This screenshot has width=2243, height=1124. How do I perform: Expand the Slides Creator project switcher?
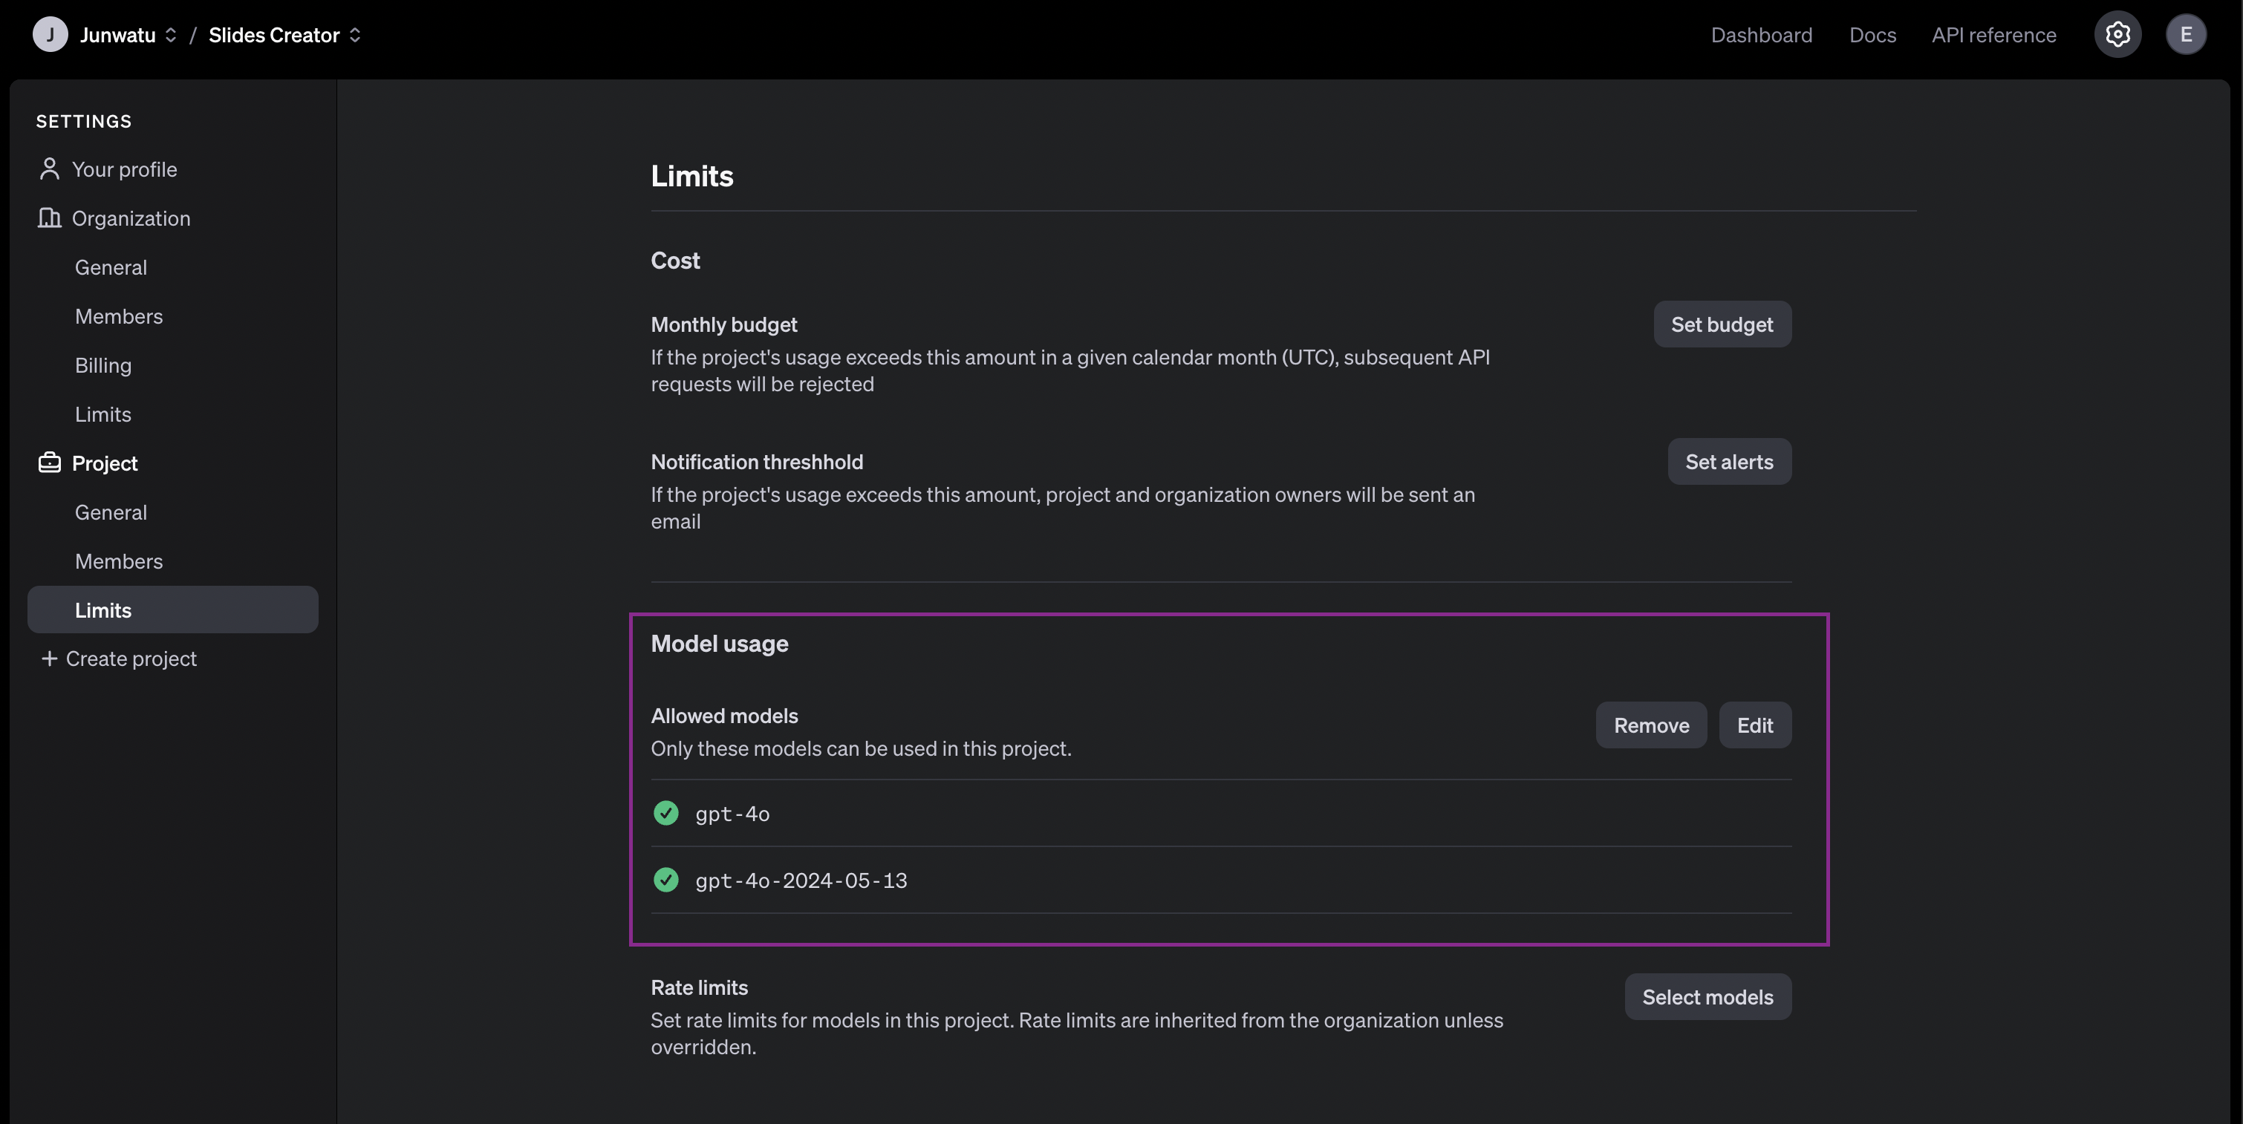[354, 35]
